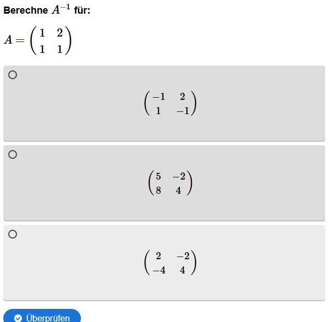Click the Überprüfen button
The height and width of the screenshot is (322, 329).
click(x=42, y=317)
